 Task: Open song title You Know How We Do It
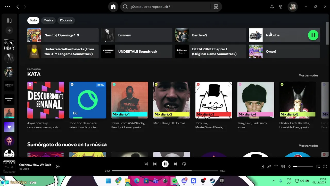click(35, 165)
